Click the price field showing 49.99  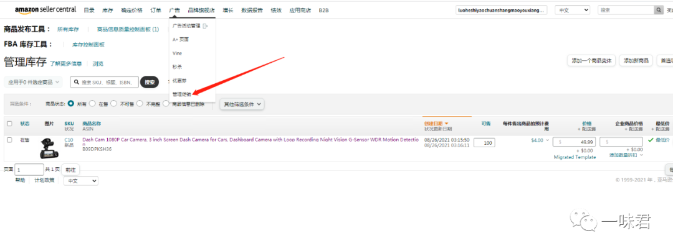click(x=575, y=142)
